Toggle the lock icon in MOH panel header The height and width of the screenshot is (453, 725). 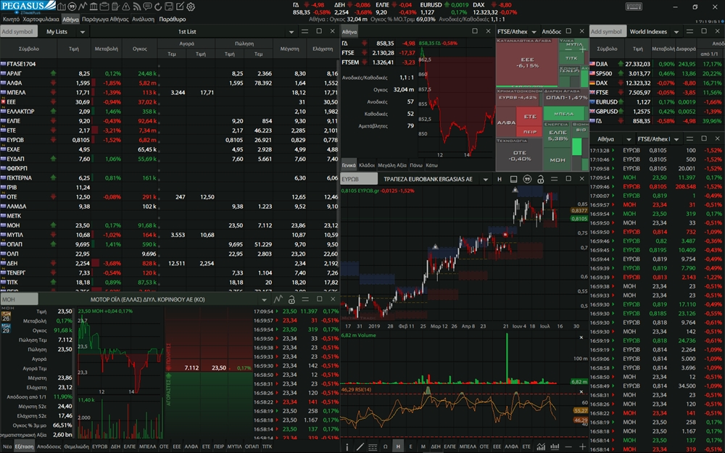(x=291, y=299)
